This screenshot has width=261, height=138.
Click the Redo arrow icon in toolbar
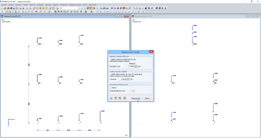click(x=30, y=8)
